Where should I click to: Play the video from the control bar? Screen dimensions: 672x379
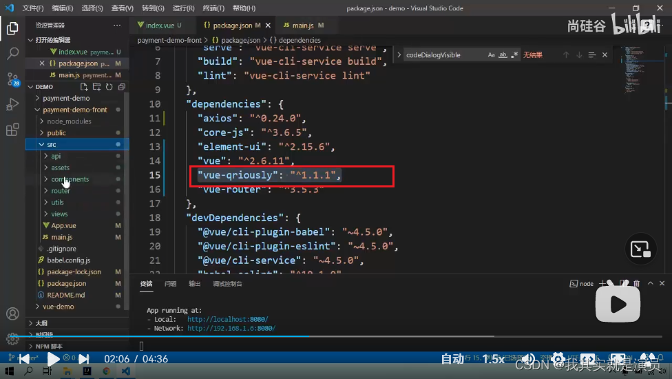pos(53,359)
